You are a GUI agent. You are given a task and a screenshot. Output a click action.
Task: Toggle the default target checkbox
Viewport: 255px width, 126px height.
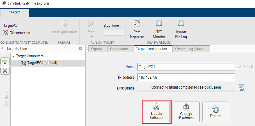point(240,67)
